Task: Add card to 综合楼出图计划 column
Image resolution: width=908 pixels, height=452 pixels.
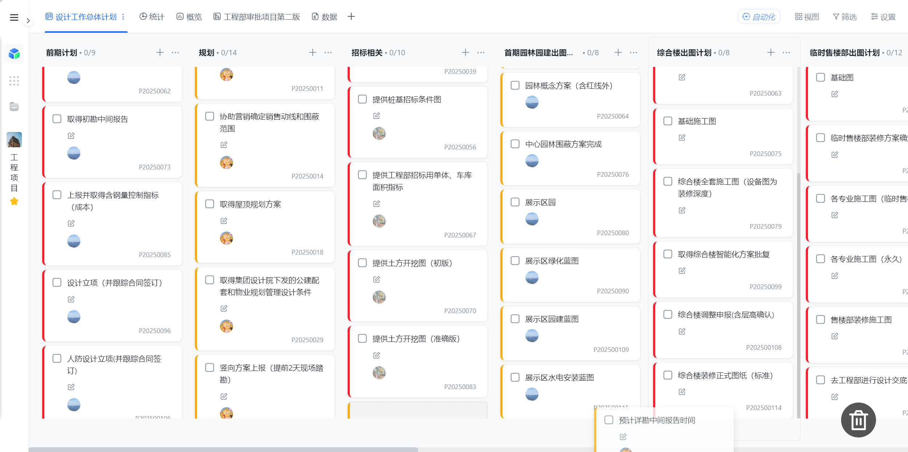Action: [x=771, y=52]
